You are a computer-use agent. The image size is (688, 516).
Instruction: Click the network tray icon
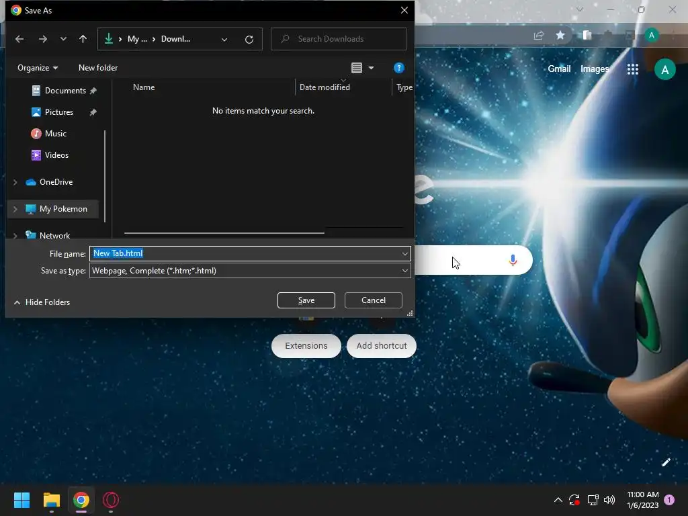coord(593,500)
